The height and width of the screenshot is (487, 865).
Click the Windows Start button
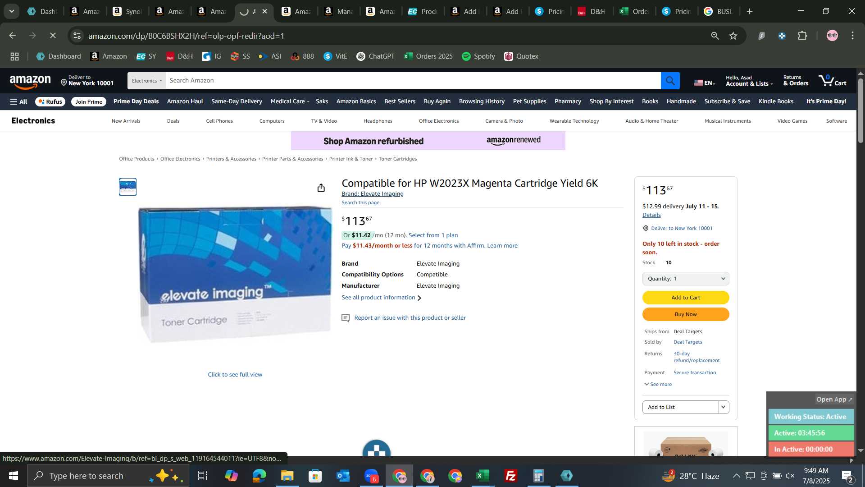[x=13, y=476]
